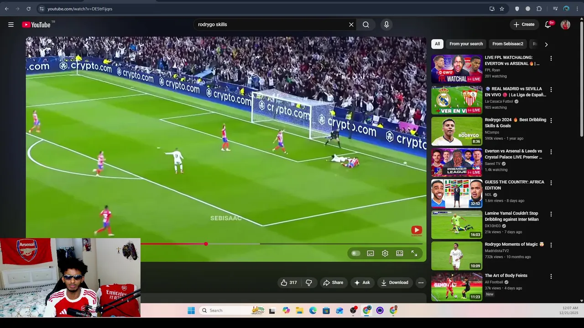Screen dimensions: 584x328
Task: Focus the browser address bar URL
Action: tap(80, 9)
